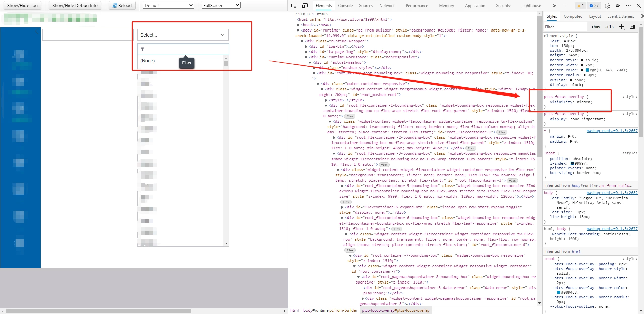This screenshot has width=644, height=314.
Task: Click the Show/Hide Debug Info button
Action: (x=75, y=5)
